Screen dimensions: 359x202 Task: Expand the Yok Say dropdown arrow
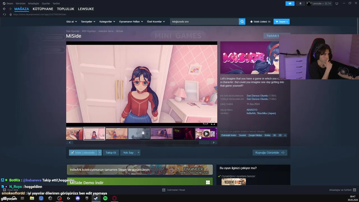(138, 153)
